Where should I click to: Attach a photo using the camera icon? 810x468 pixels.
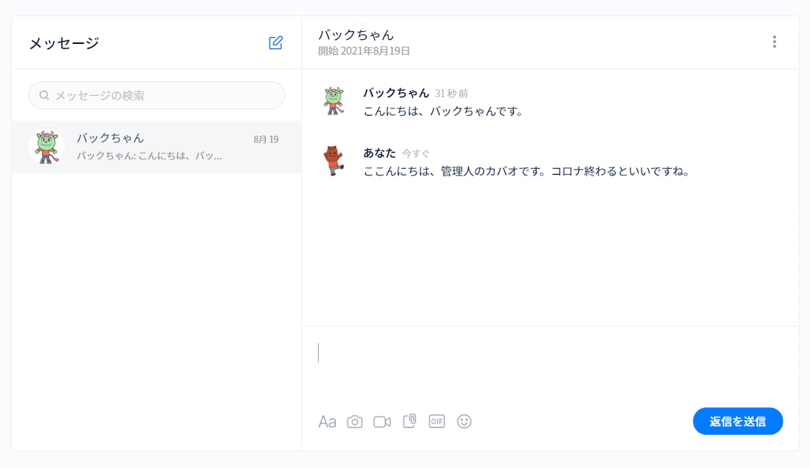355,422
